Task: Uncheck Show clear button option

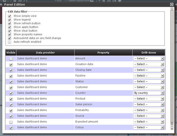Action: click(x=10, y=31)
